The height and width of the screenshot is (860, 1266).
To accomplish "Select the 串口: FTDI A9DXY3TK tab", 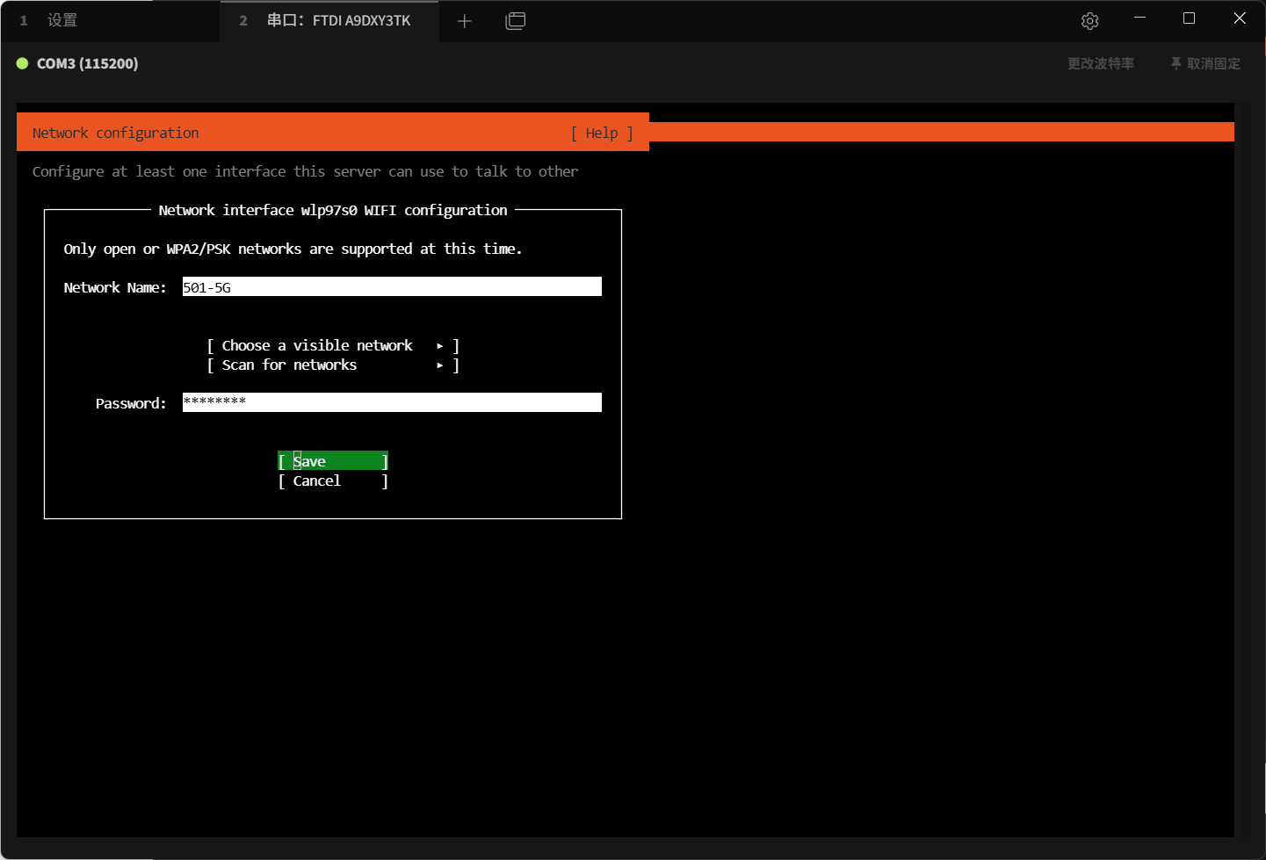I will [338, 20].
